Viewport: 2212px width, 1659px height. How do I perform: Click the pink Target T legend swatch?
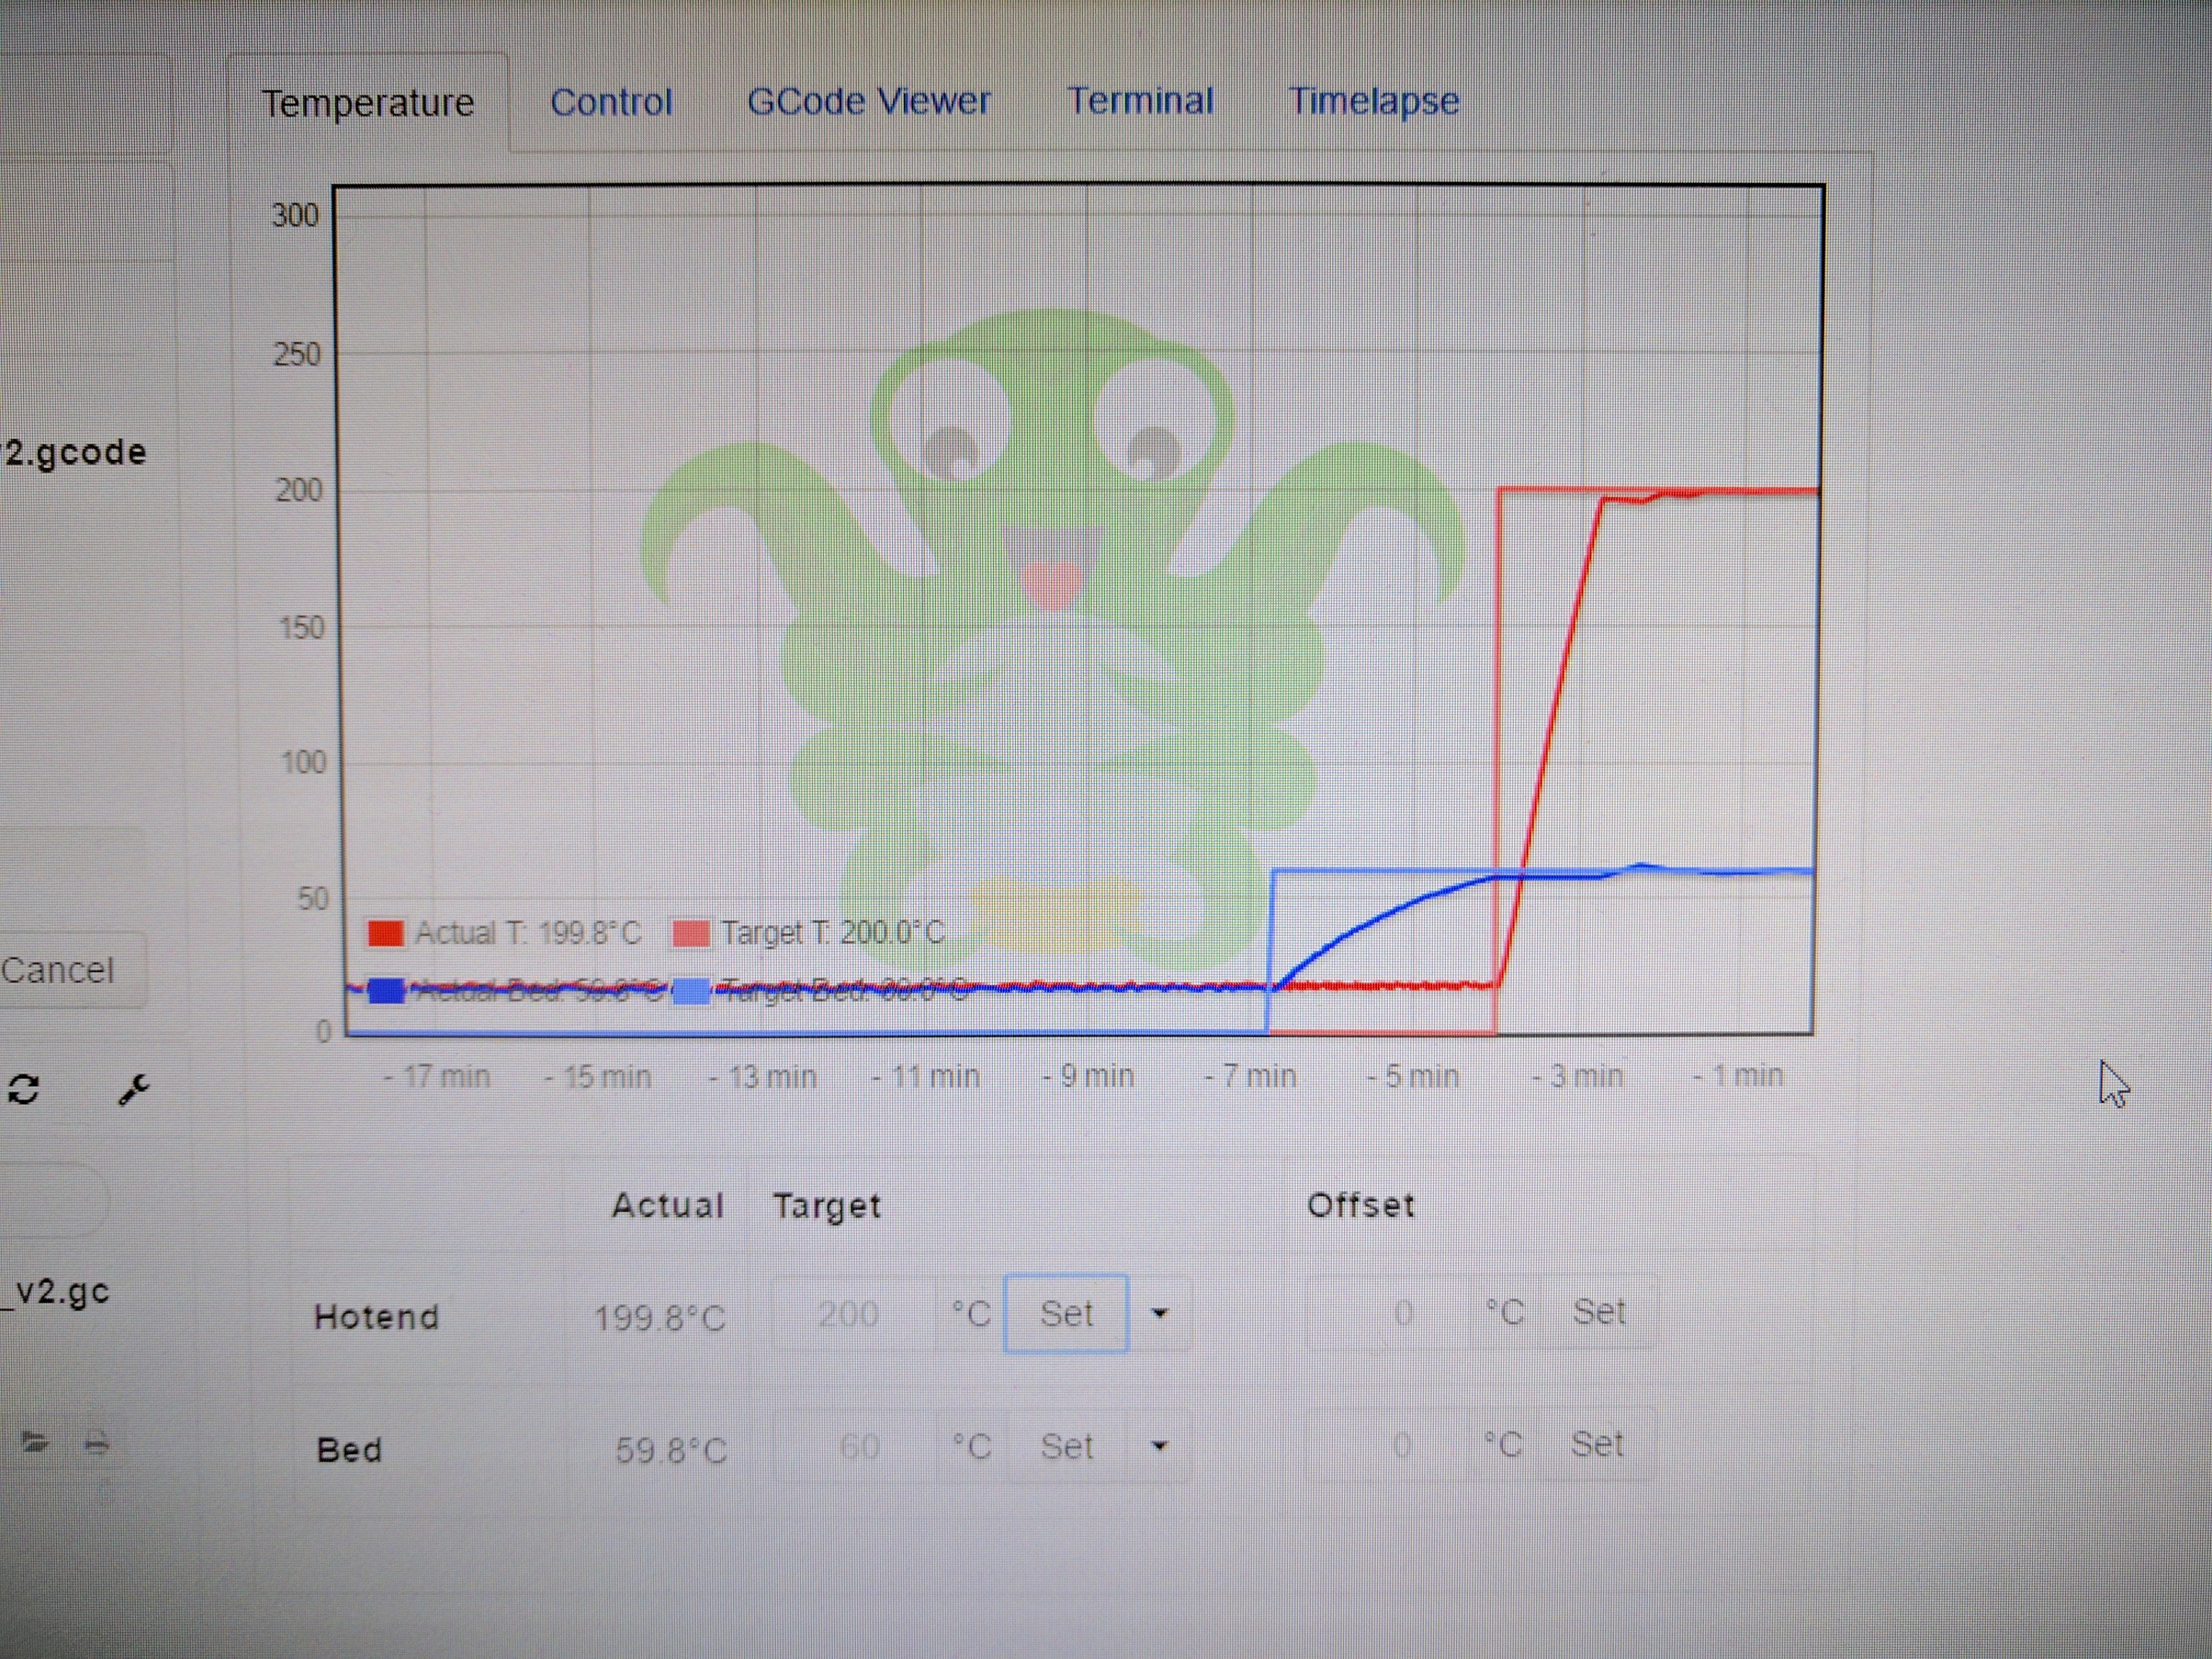[691, 933]
